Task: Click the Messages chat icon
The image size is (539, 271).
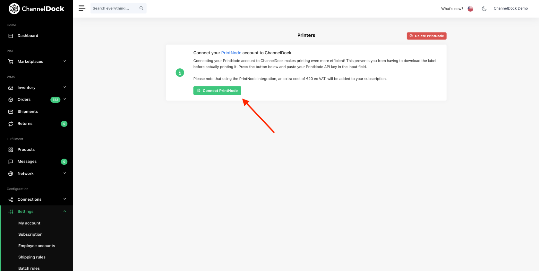Action: click(x=11, y=162)
